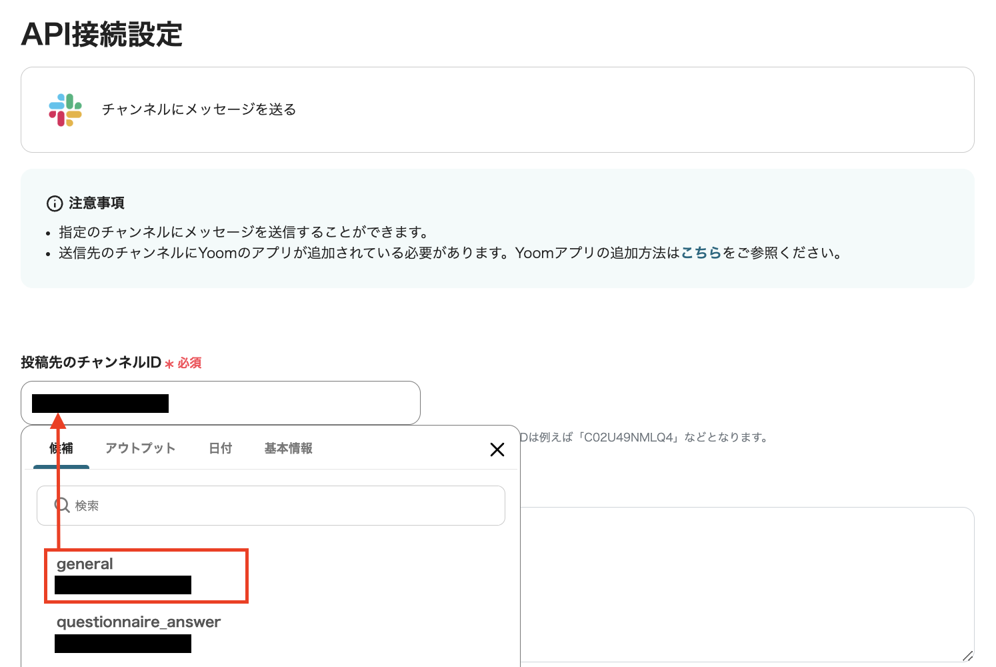Switch to the 候補 tab
The width and height of the screenshot is (996, 667).
click(61, 448)
